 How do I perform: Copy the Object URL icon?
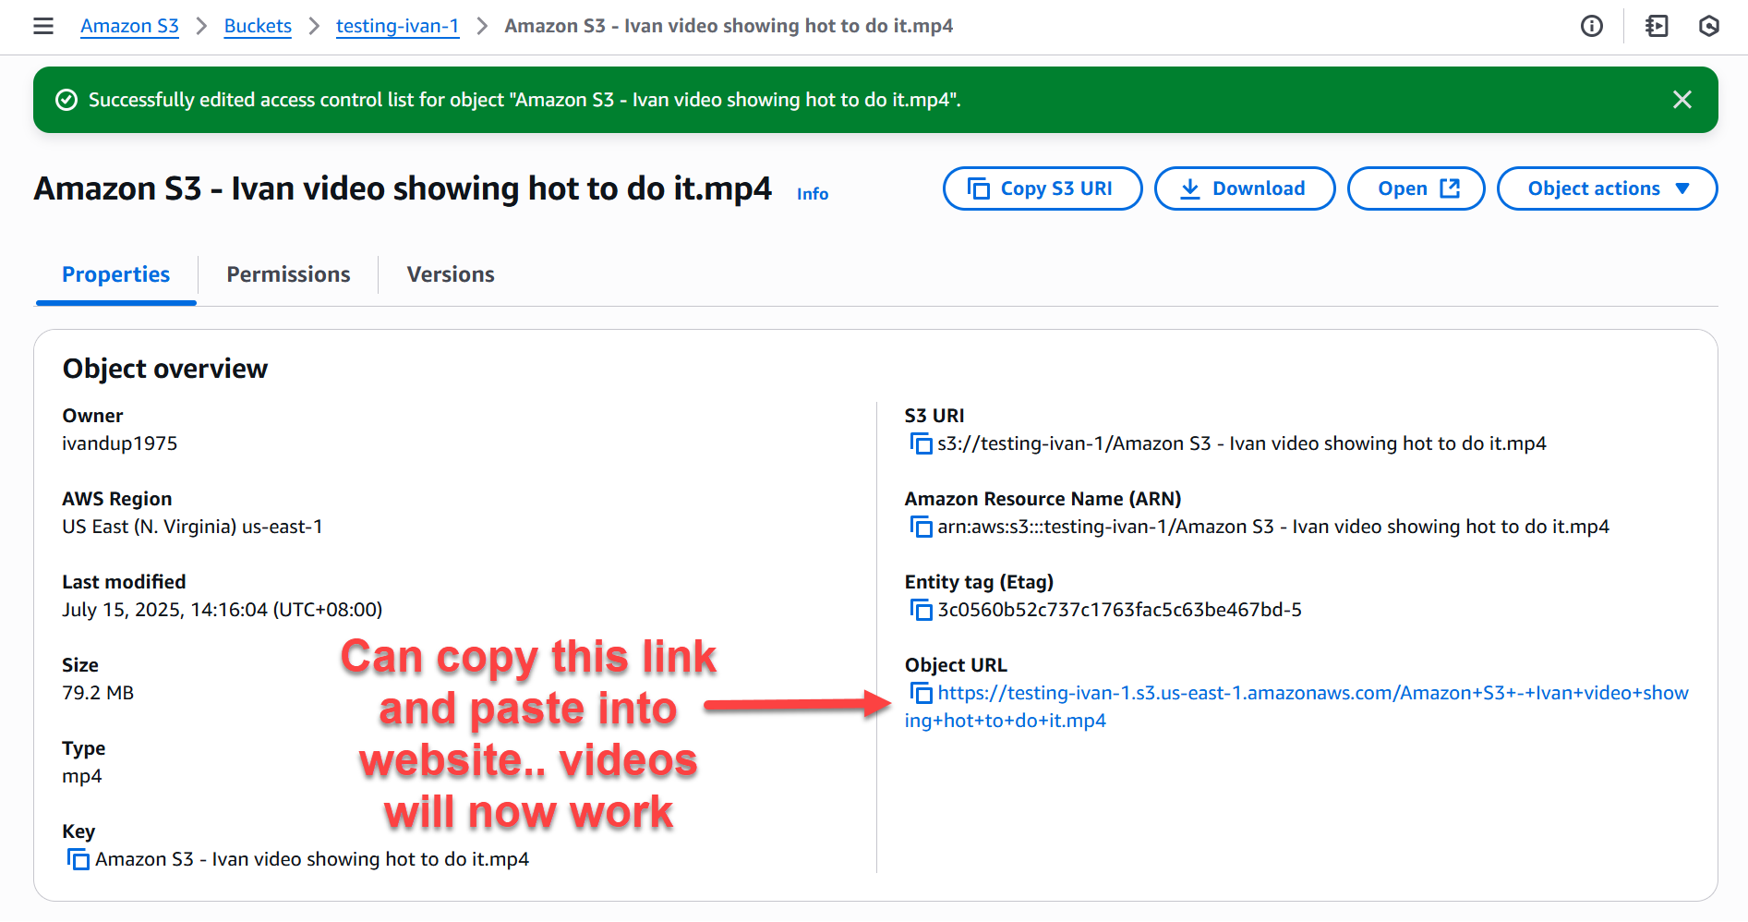(x=921, y=693)
